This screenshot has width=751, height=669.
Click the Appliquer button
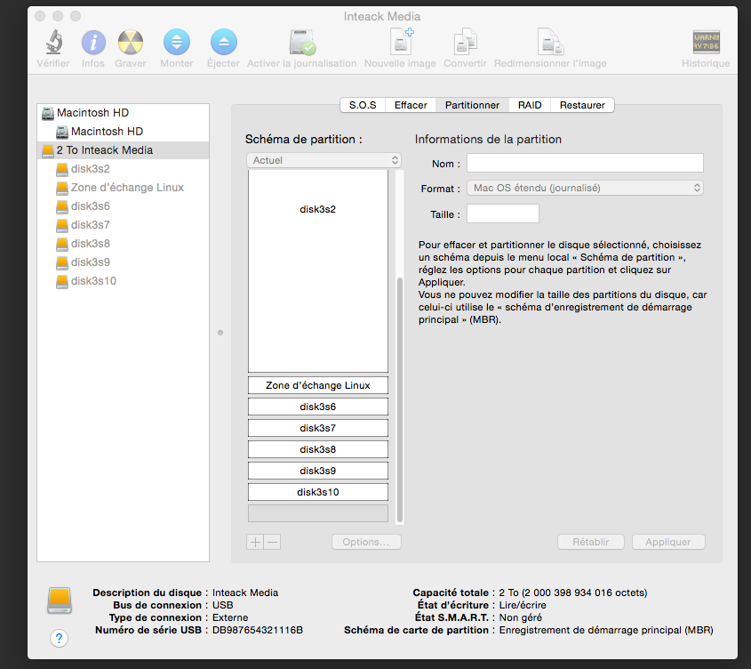pyautogui.click(x=668, y=542)
